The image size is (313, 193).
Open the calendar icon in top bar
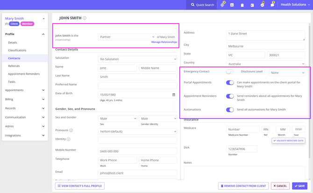[x=252, y=5]
